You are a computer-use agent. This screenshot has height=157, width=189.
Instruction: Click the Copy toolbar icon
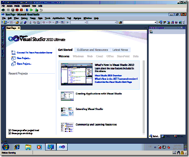coord(34,22)
